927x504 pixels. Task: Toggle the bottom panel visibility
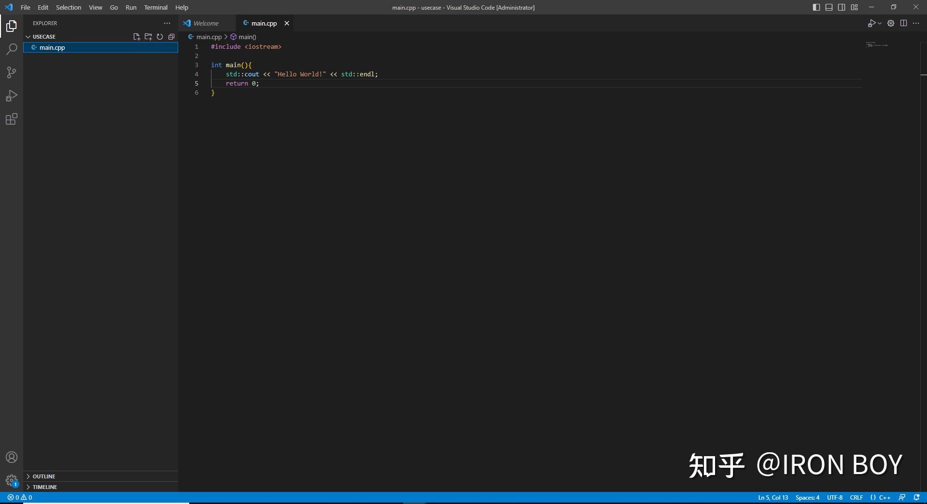(x=829, y=7)
